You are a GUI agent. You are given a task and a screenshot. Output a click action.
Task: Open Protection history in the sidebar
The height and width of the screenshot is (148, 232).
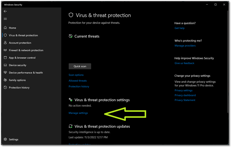(19, 88)
